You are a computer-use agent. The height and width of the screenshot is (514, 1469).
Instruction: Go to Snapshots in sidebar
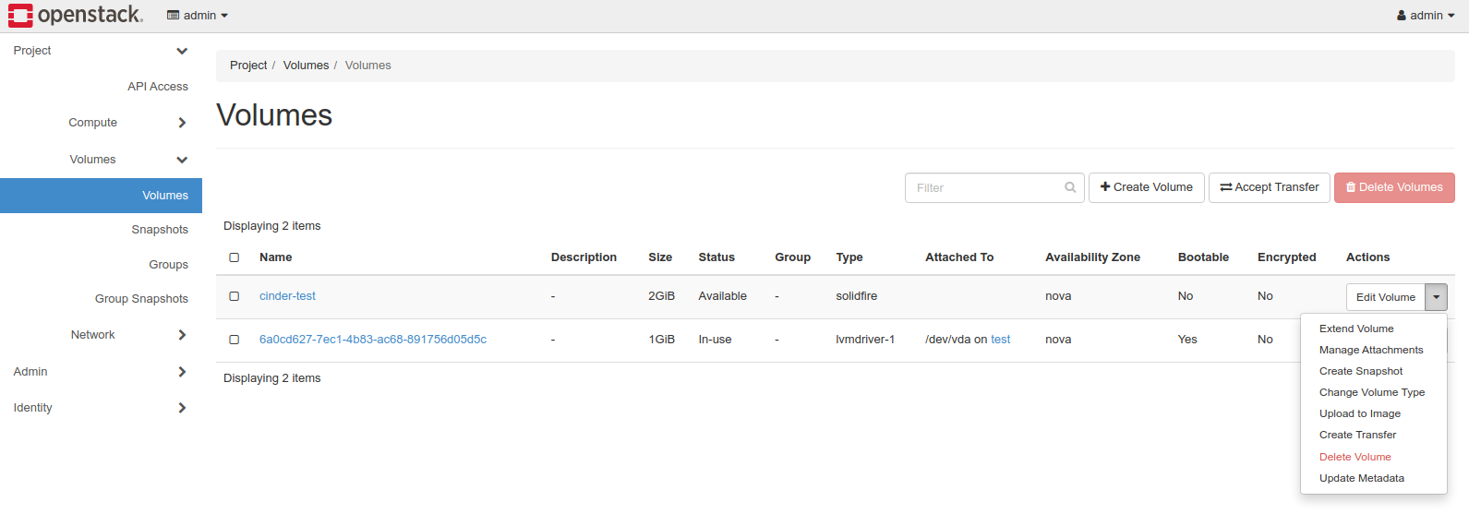click(160, 230)
